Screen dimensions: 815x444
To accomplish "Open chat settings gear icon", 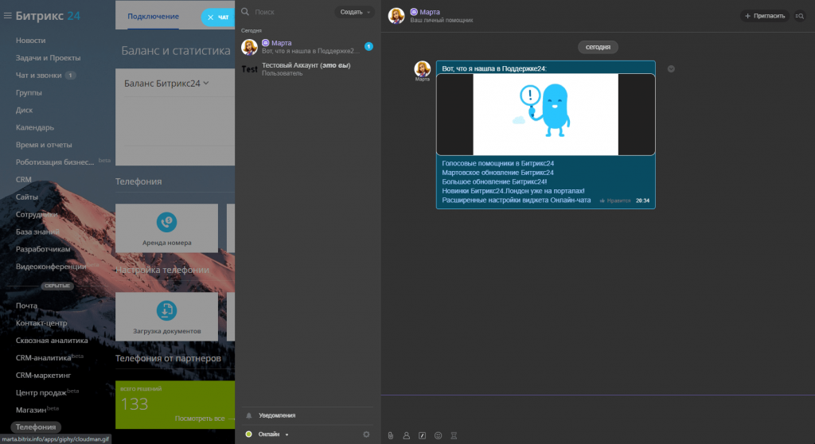I will point(366,434).
